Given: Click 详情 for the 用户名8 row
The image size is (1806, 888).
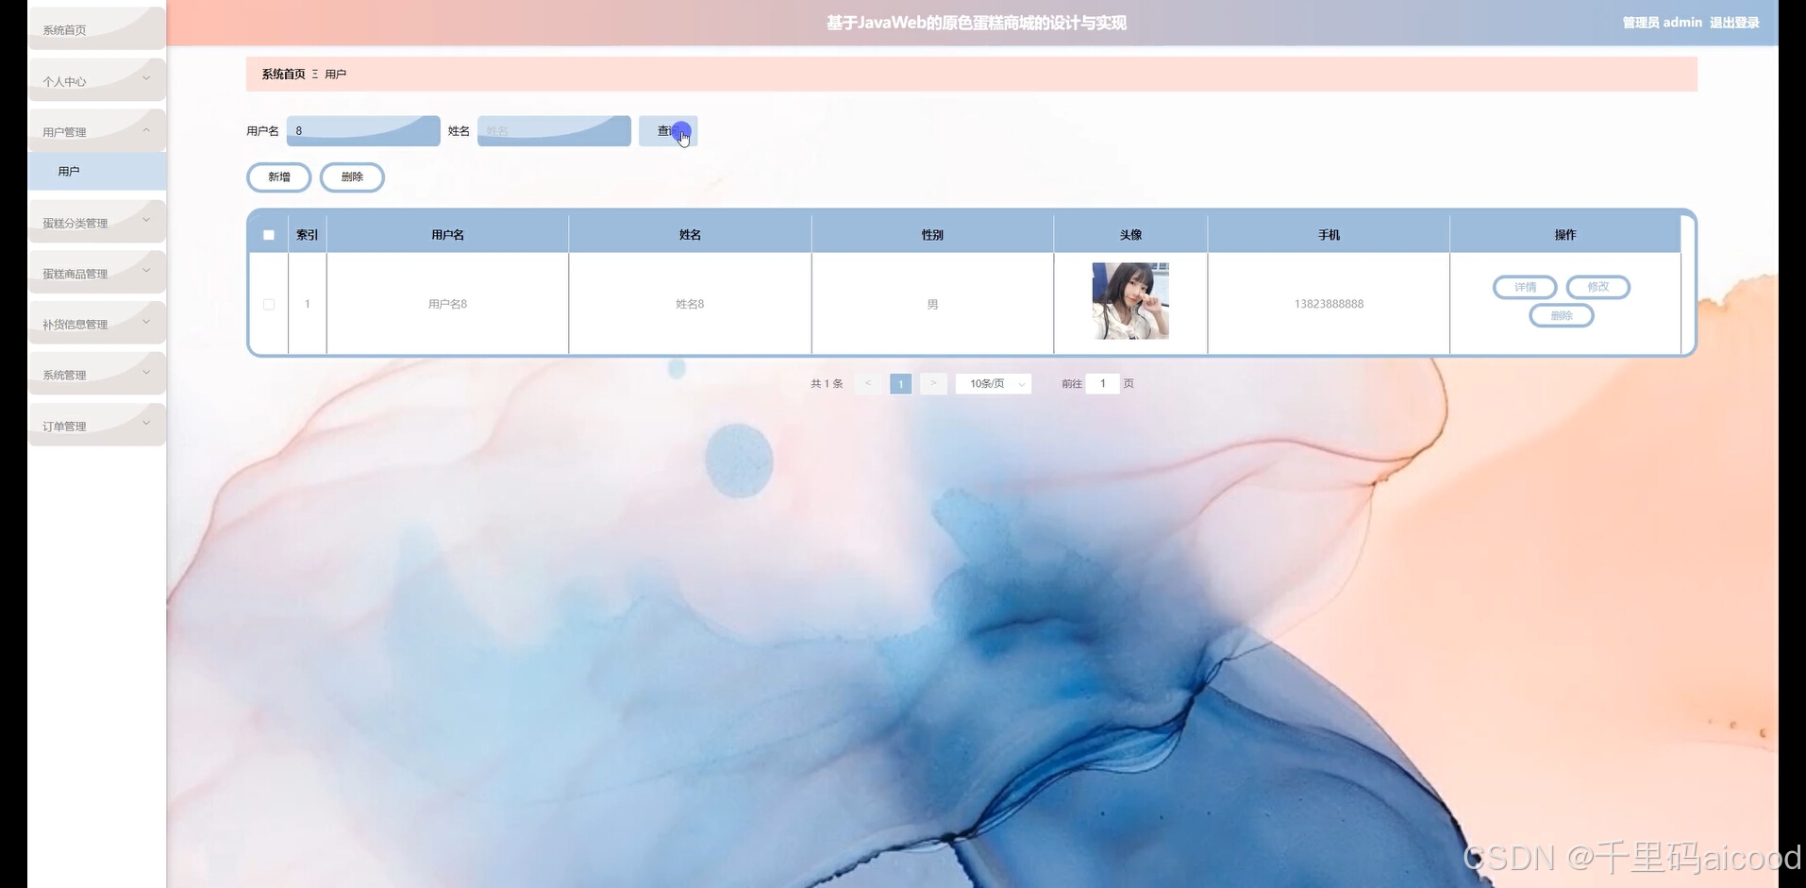Looking at the screenshot, I should [x=1525, y=287].
